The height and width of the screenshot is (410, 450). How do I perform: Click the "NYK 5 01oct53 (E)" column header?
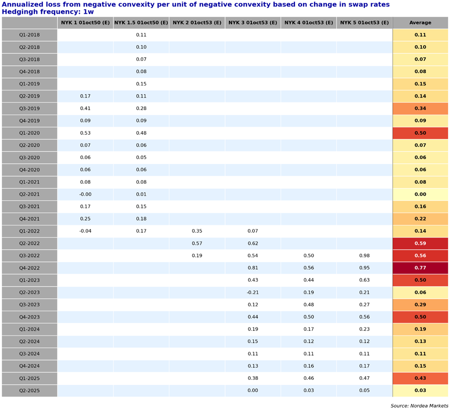pyautogui.click(x=364, y=23)
